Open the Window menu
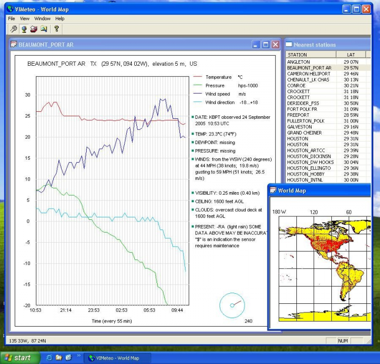Screen dimensions: 380x364 tap(43, 19)
